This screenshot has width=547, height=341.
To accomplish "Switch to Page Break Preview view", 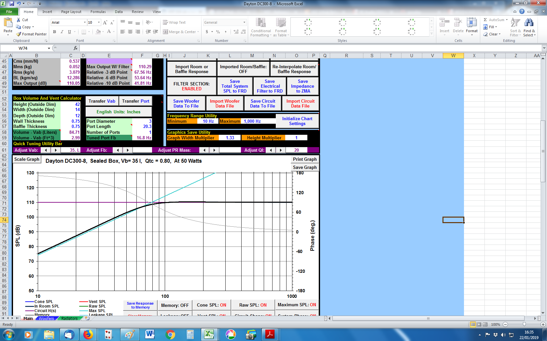I will pyautogui.click(x=485, y=324).
